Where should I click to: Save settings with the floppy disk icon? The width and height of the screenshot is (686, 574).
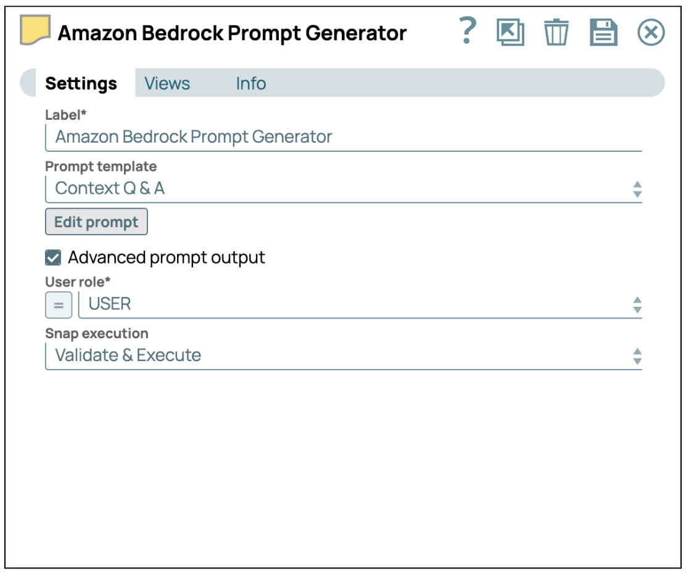[603, 32]
